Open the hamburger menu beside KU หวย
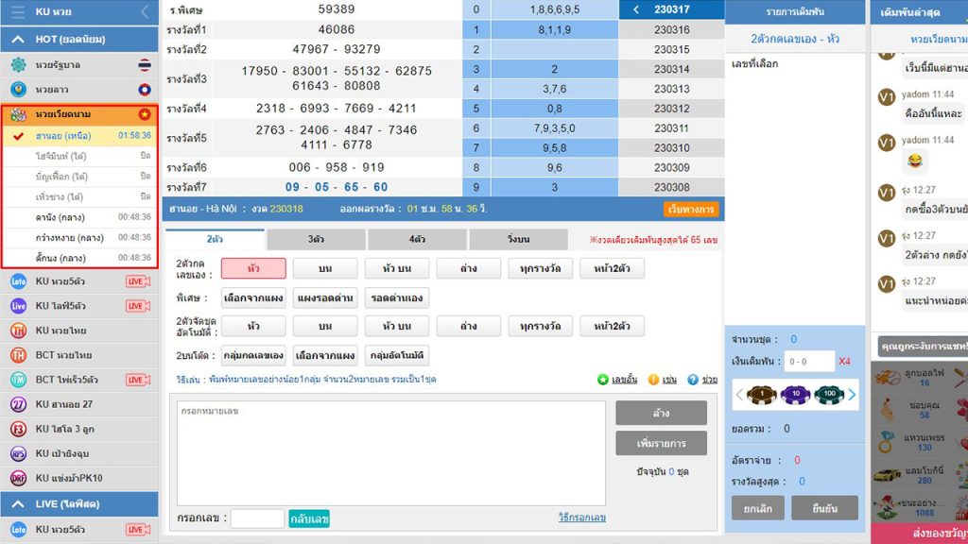The width and height of the screenshot is (968, 544). click(x=18, y=12)
